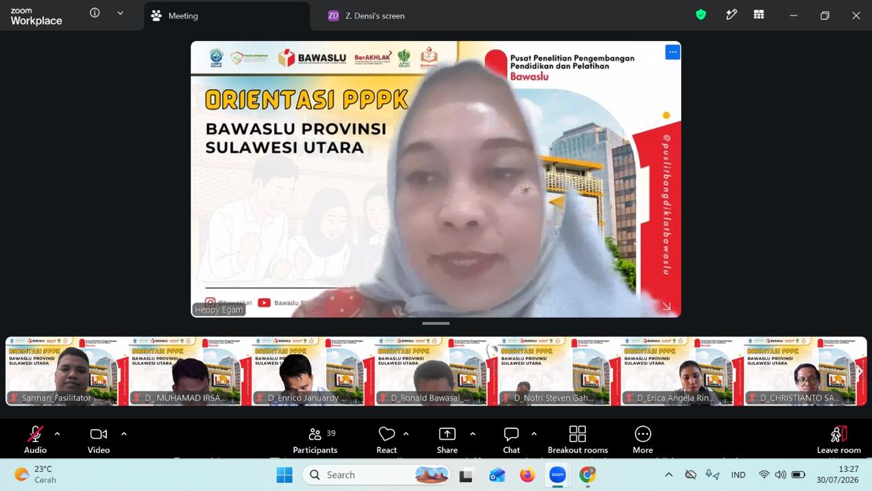This screenshot has width=872, height=491.
Task: Click the taskbar Search box
Action: pyautogui.click(x=377, y=475)
